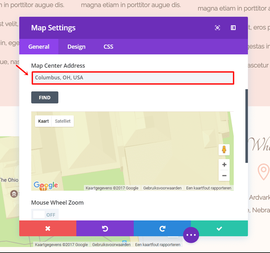The image size is (270, 253).
Task: Open the Design tab
Action: tap(76, 46)
